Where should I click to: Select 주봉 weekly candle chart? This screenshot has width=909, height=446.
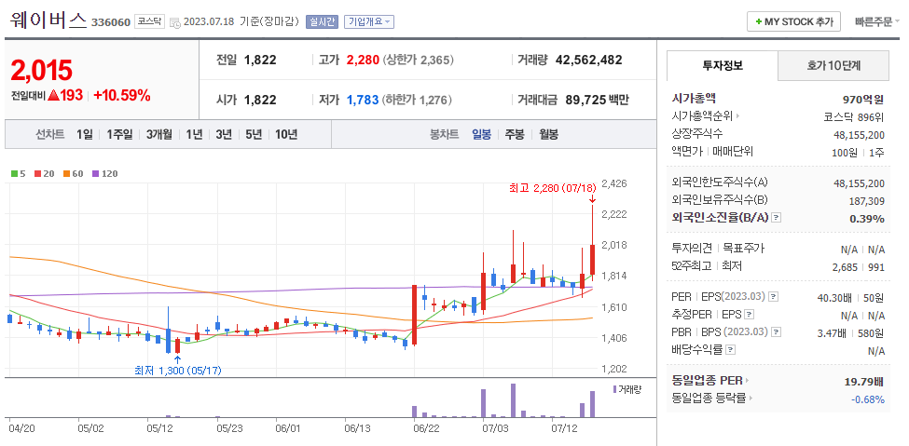515,134
